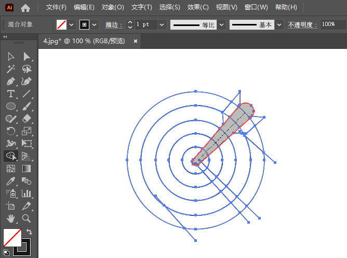Select the Shaper tool
Viewport: 347px width, 258px height.
(11, 119)
